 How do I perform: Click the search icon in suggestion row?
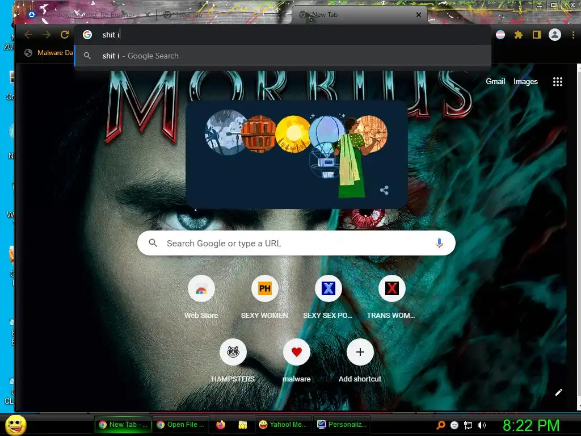(x=87, y=56)
